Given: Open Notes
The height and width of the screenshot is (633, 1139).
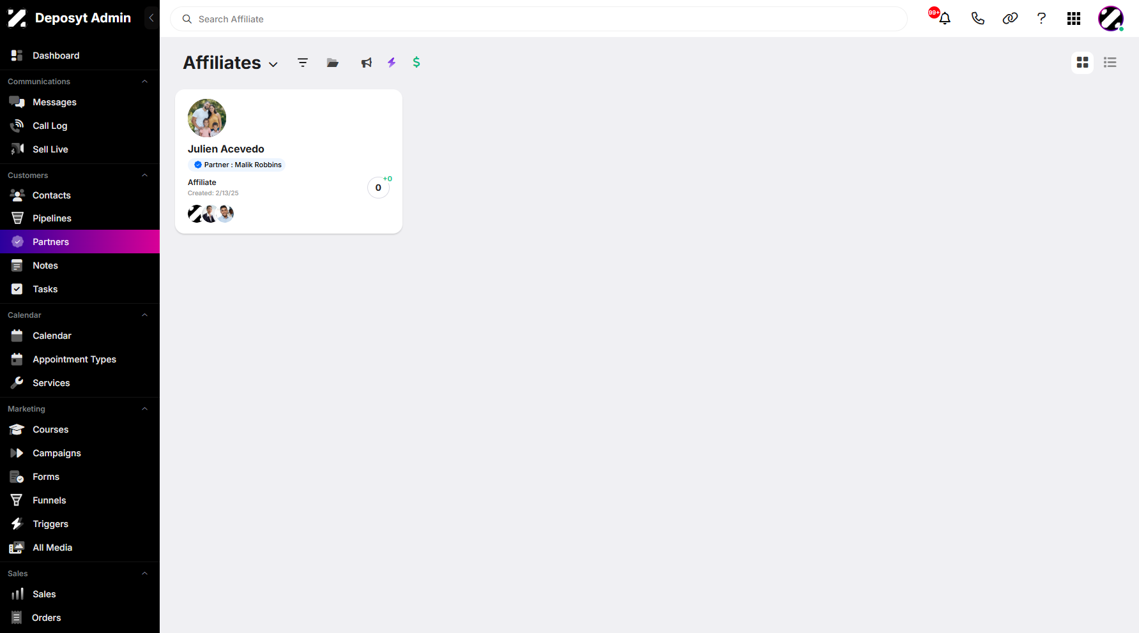Looking at the screenshot, I should pos(80,265).
